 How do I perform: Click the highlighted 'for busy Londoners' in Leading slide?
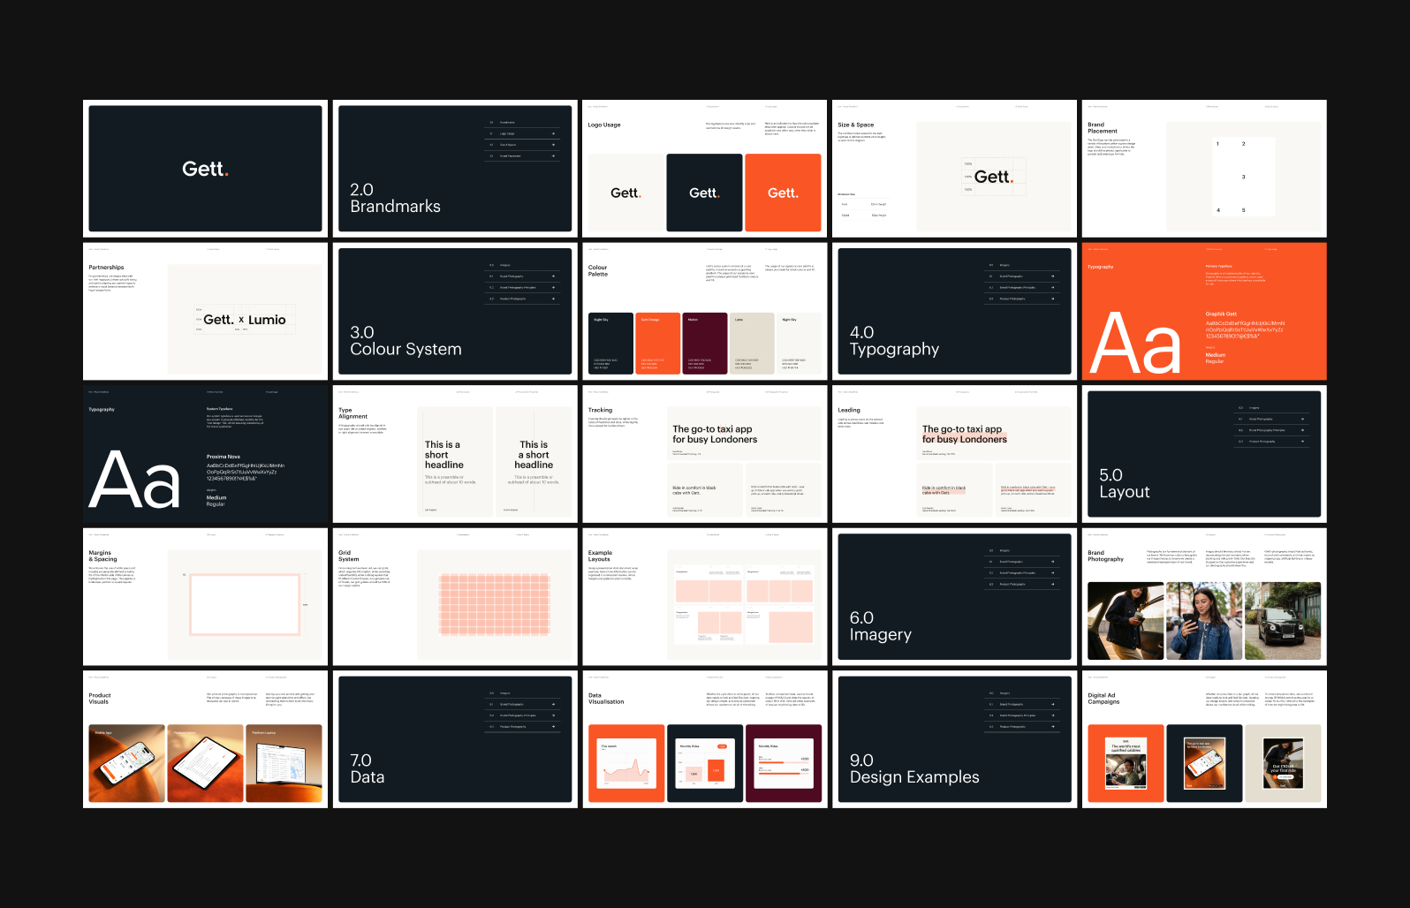(x=965, y=439)
